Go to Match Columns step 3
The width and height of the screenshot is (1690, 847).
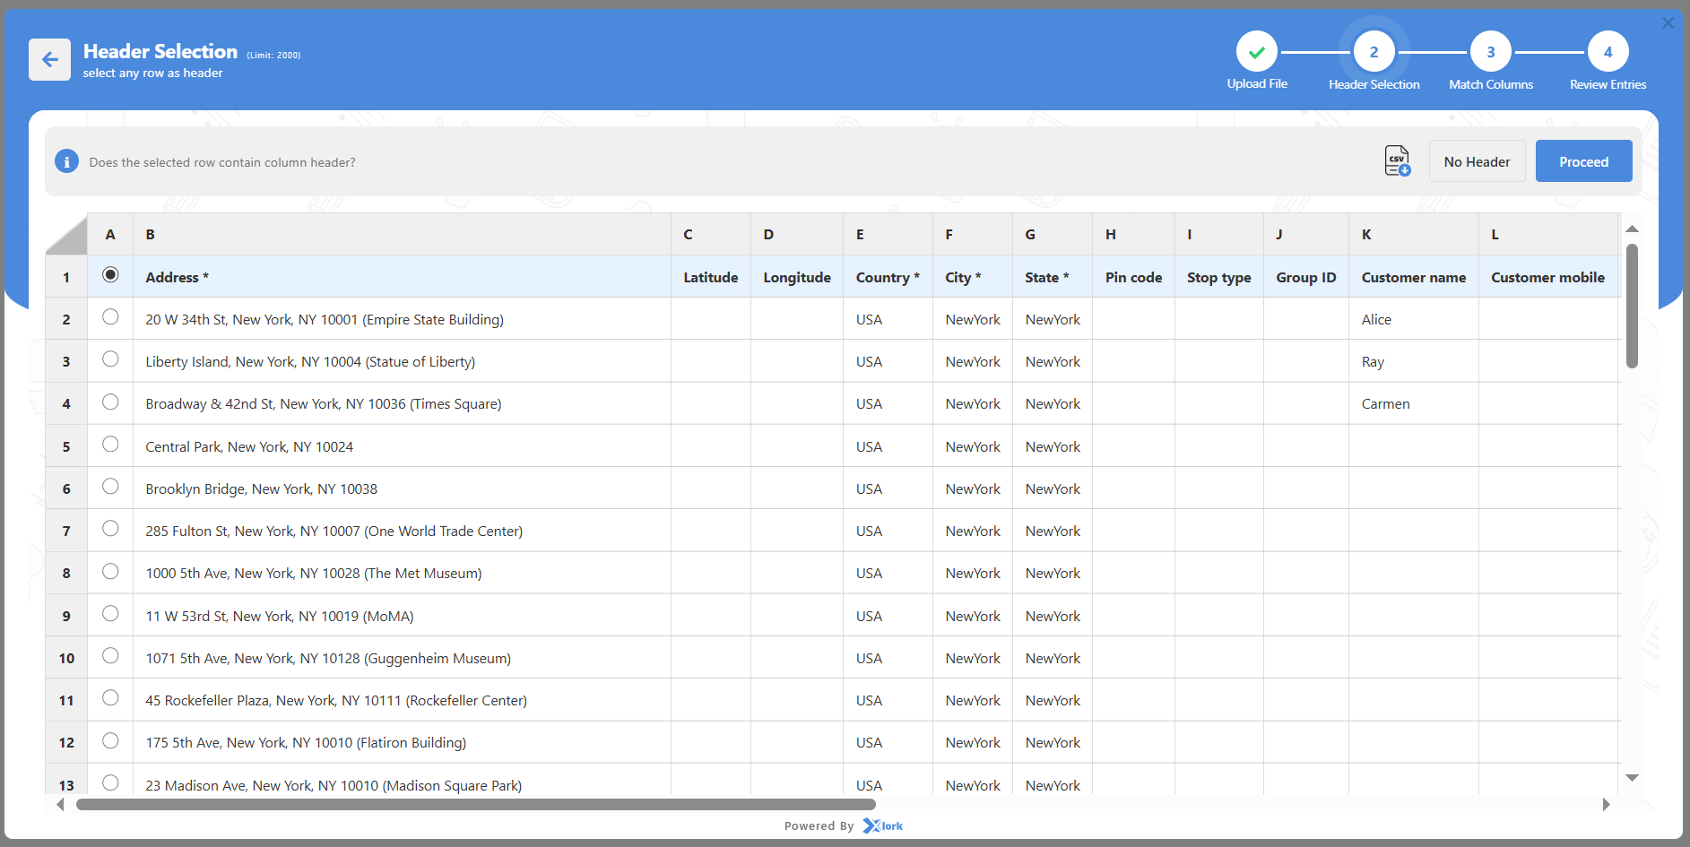tap(1490, 52)
